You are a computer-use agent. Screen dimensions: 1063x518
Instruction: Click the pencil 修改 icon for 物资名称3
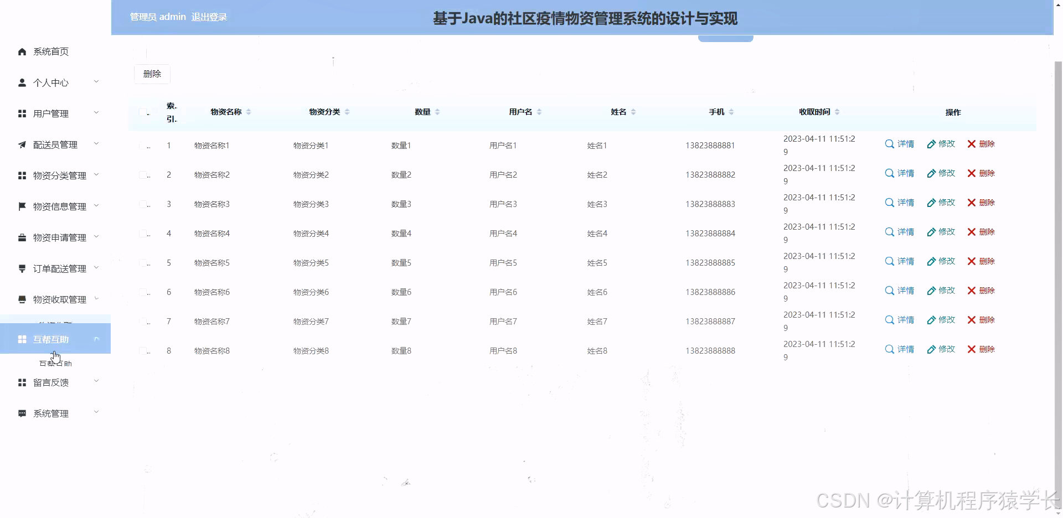pyautogui.click(x=931, y=203)
